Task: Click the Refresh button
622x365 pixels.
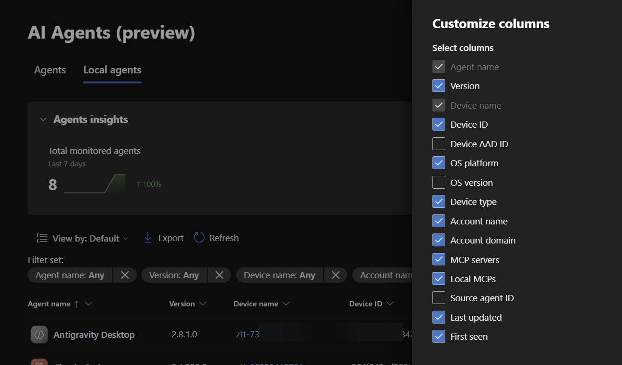Action: click(216, 238)
